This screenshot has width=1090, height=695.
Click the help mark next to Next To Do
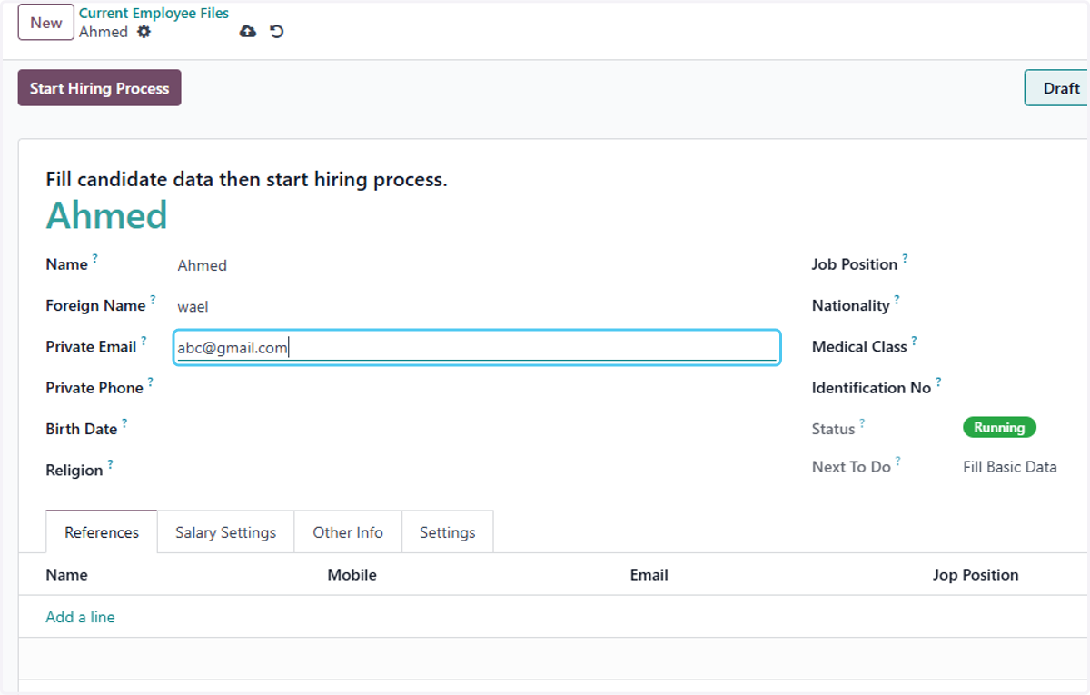(897, 462)
